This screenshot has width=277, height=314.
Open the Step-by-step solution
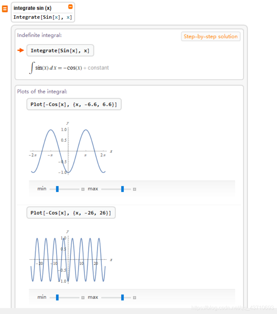(211, 37)
